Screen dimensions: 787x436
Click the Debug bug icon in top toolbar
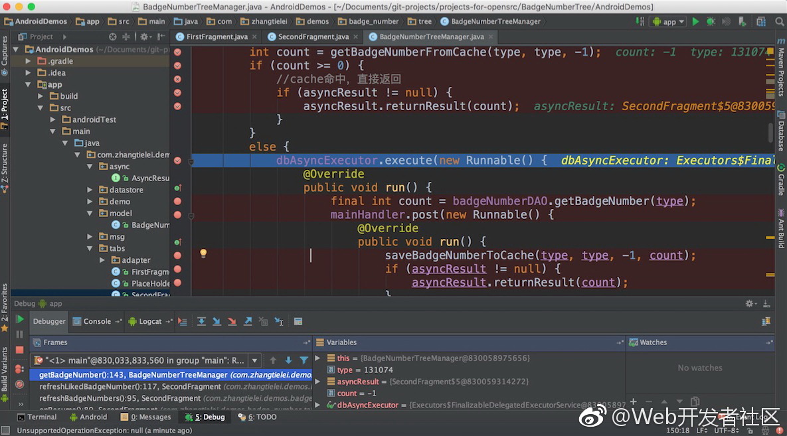click(x=711, y=21)
